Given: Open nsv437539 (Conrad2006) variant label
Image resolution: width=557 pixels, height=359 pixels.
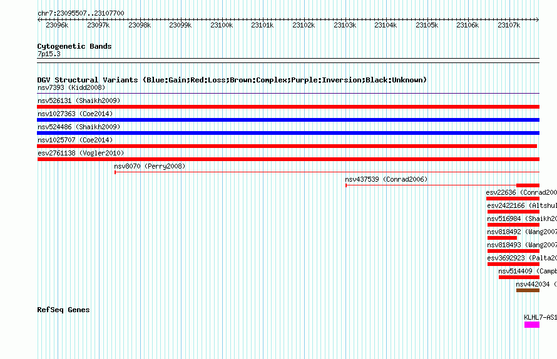Looking at the screenshot, I should [x=386, y=179].
